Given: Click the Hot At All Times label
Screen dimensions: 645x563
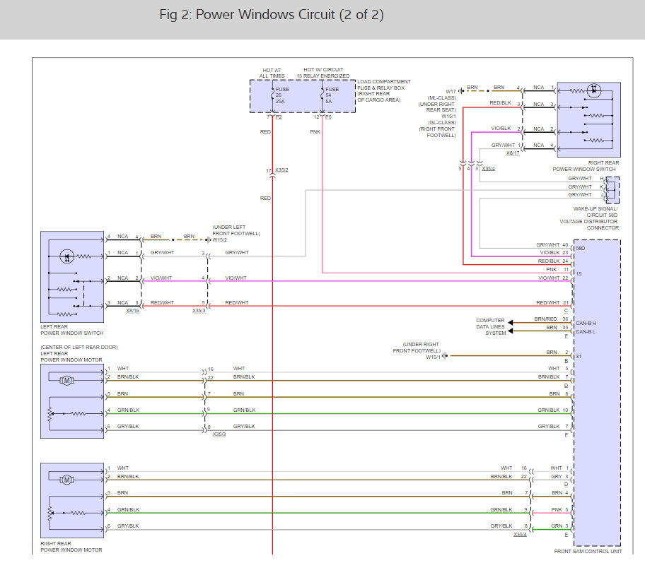Looking at the screenshot, I should tap(272, 73).
